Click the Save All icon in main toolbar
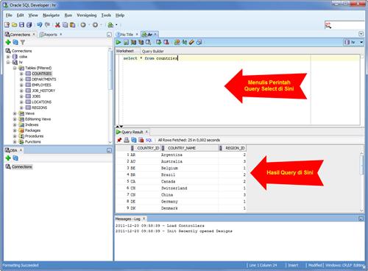This screenshot has height=271, width=368. pos(29,25)
